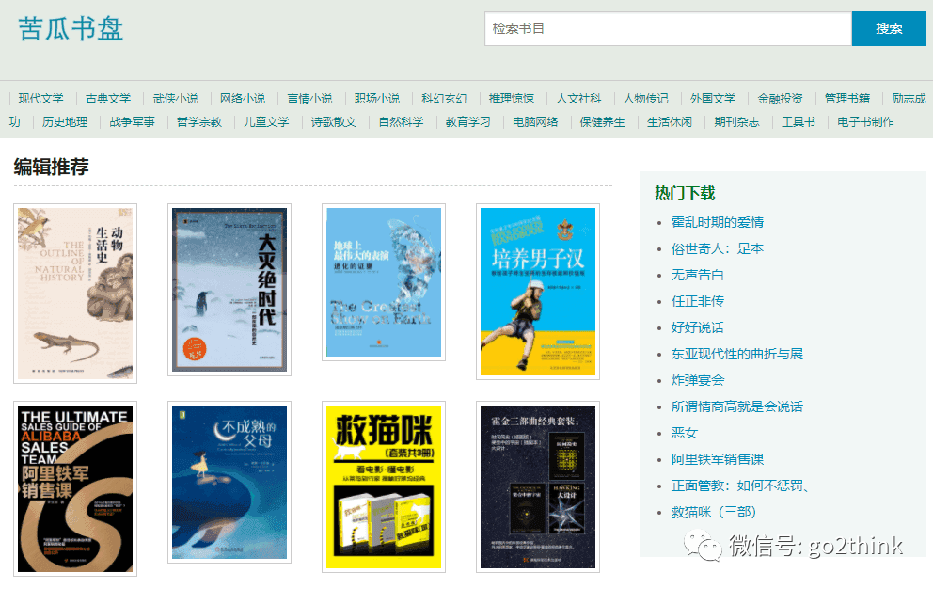This screenshot has width=933, height=589.
Task: Open the 正面管教：如何不惩罚 link
Action: coord(739,486)
